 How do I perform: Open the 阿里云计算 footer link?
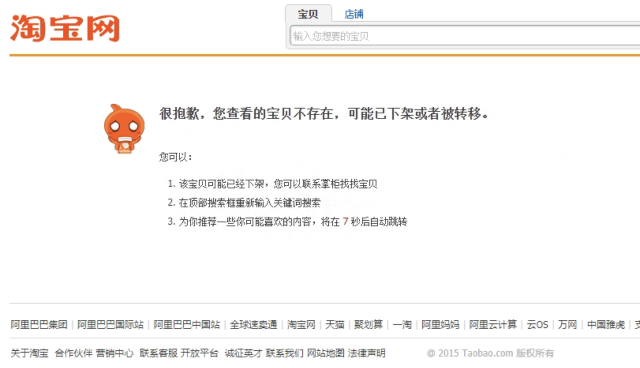[x=493, y=325]
